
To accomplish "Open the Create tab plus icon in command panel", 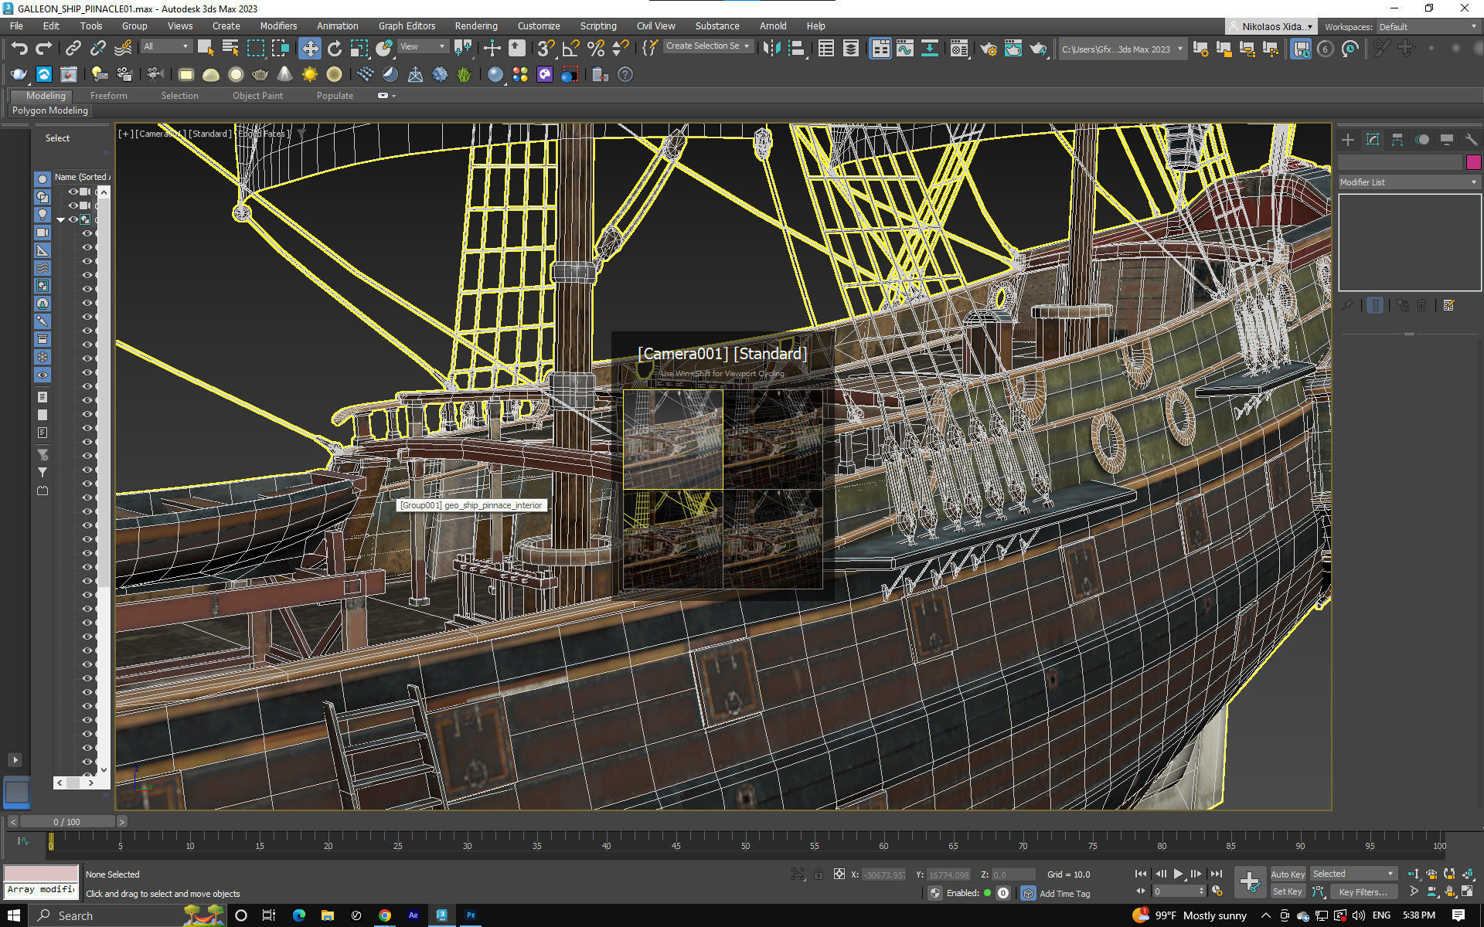I will pyautogui.click(x=1348, y=140).
